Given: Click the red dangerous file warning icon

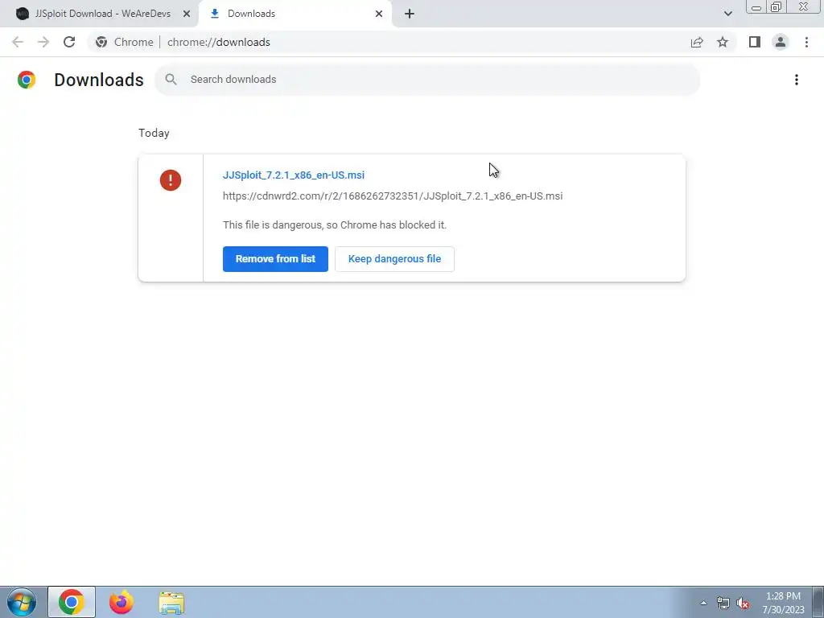Looking at the screenshot, I should click(x=171, y=180).
